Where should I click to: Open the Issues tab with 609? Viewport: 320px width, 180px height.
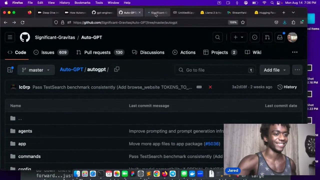click(x=51, y=52)
